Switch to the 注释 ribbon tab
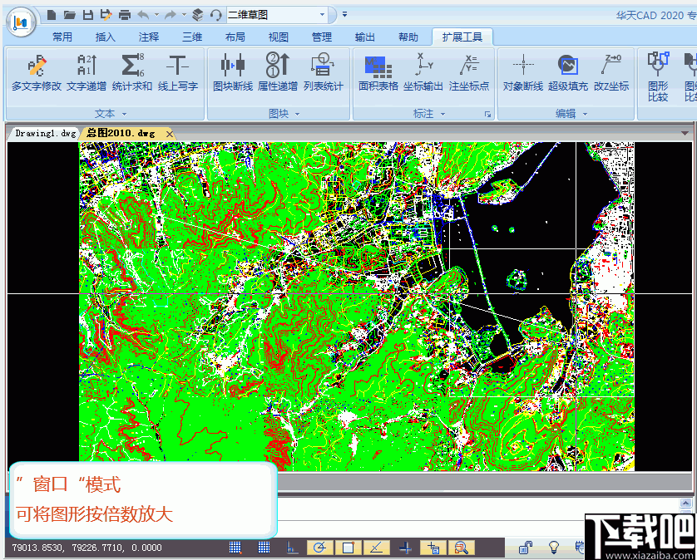Viewport: 697px width, 560px height. tap(149, 37)
